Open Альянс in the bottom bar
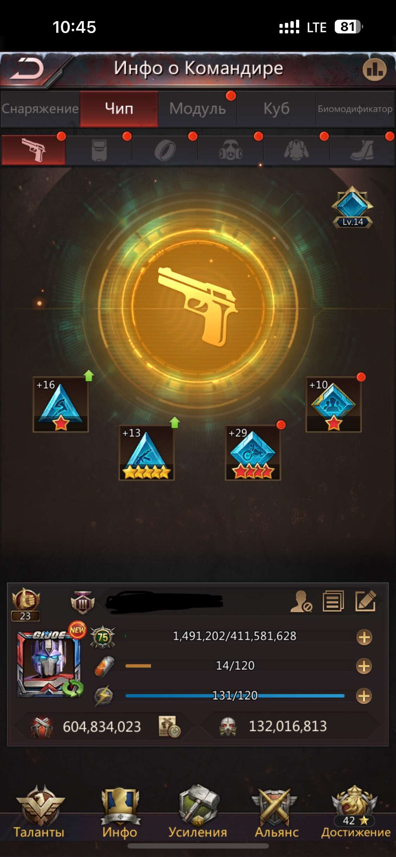Screen dimensions: 396x857 point(276,812)
